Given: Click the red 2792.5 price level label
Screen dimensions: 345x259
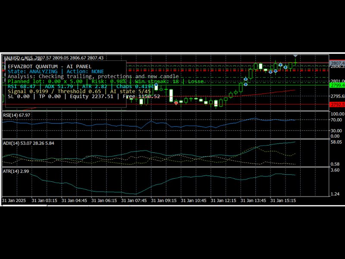Looking at the screenshot, I should coord(337,104).
